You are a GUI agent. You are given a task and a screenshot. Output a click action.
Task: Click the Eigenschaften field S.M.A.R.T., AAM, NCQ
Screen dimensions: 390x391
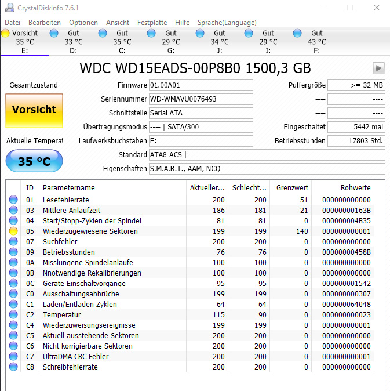click(x=267, y=169)
